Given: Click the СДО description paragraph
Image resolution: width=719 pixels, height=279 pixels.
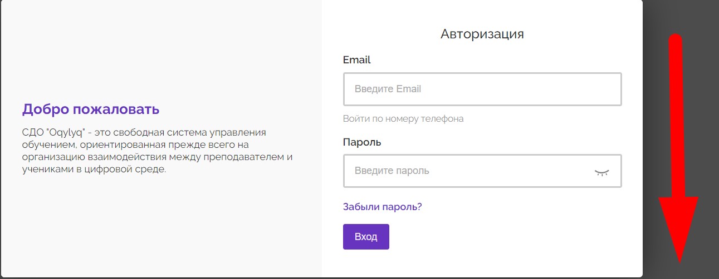Looking at the screenshot, I should pyautogui.click(x=156, y=151).
